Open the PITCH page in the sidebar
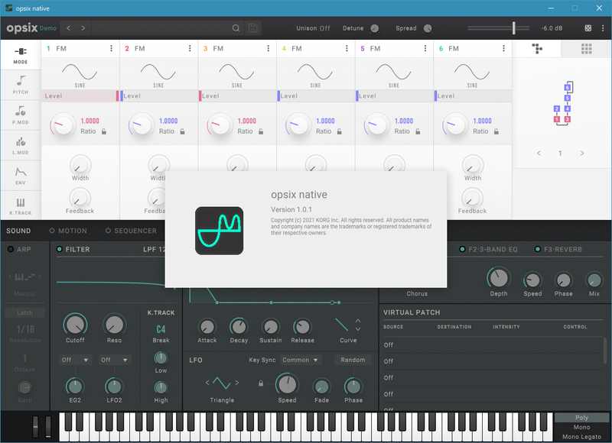 (x=21, y=85)
